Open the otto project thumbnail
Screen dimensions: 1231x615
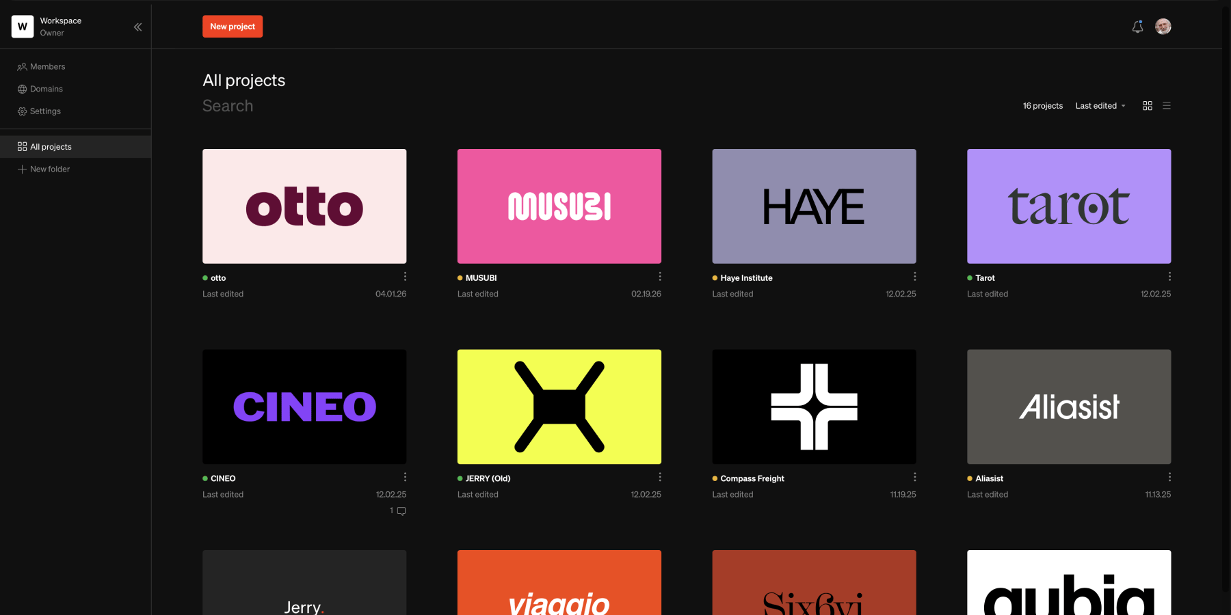(304, 206)
